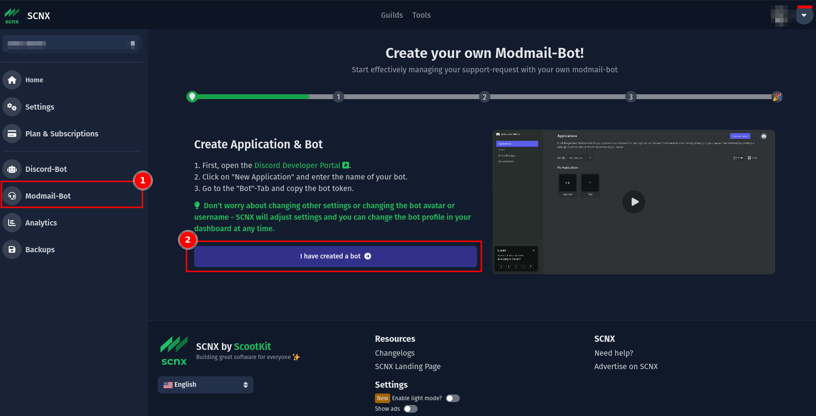Click the Analytics chart icon
816x416 pixels.
pos(12,223)
